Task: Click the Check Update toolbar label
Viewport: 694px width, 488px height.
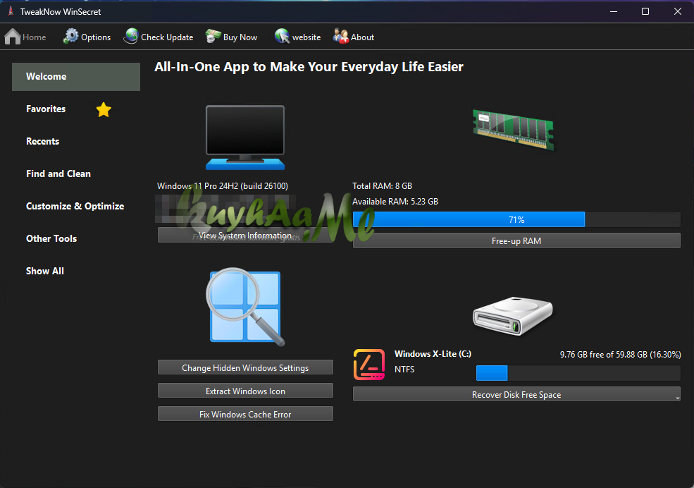Action: point(167,37)
